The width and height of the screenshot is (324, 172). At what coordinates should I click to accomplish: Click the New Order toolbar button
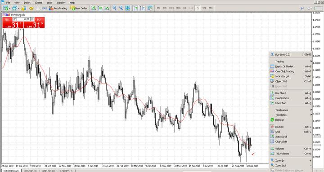79,8
